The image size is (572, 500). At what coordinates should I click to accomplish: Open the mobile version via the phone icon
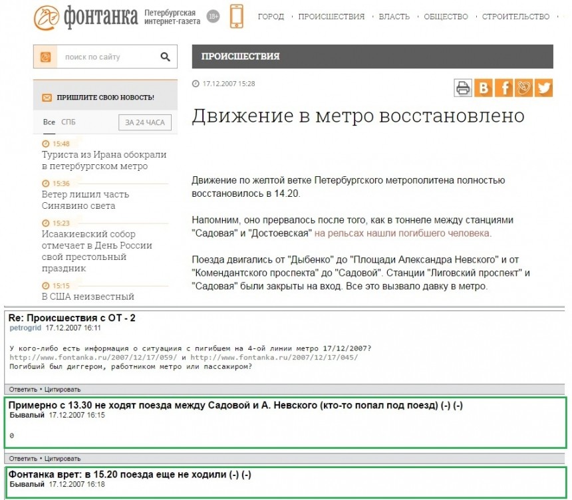click(x=236, y=15)
